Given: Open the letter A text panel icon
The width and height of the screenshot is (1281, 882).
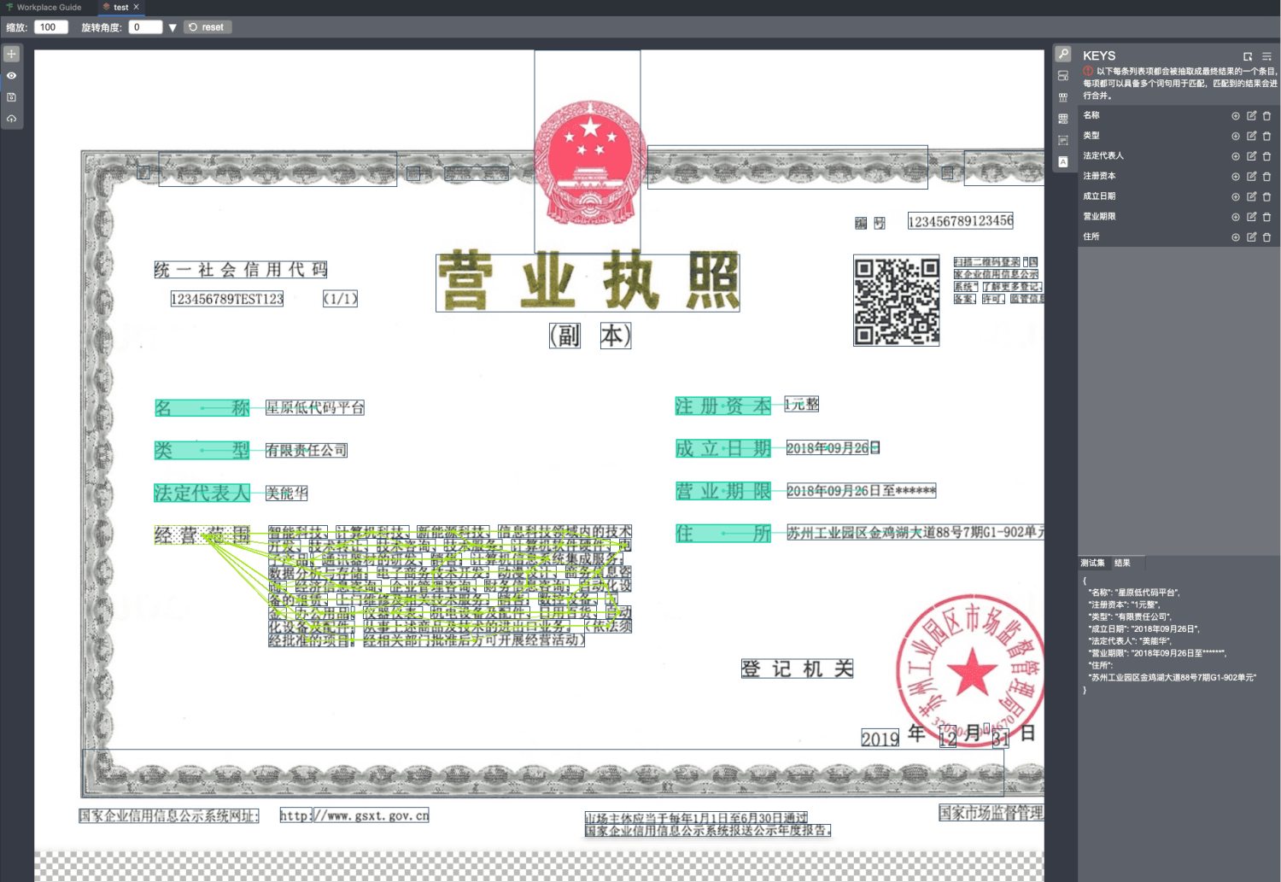Looking at the screenshot, I should pyautogui.click(x=1063, y=161).
